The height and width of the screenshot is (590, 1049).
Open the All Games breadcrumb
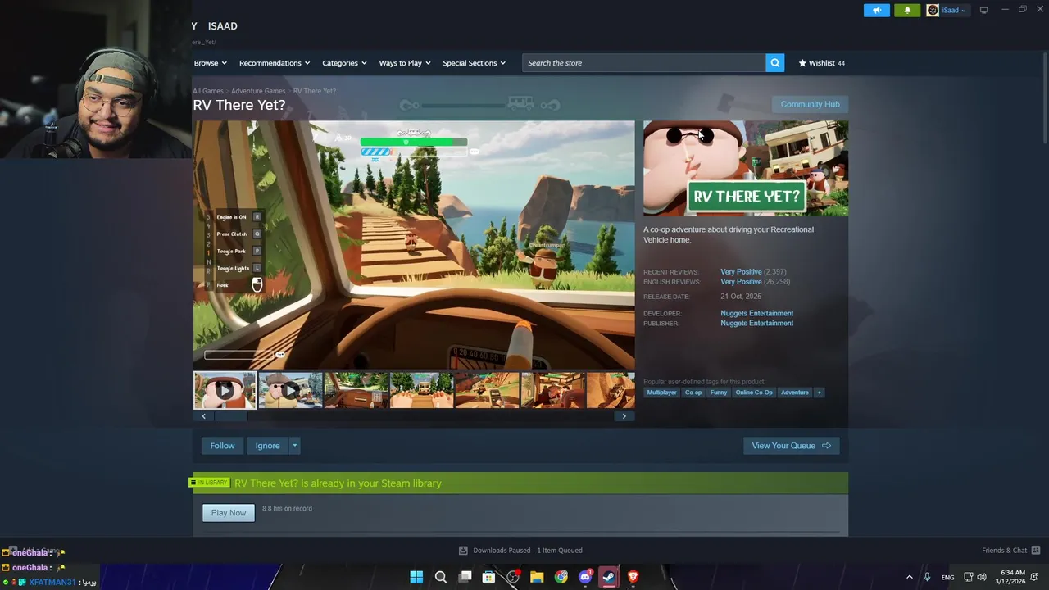pos(208,91)
